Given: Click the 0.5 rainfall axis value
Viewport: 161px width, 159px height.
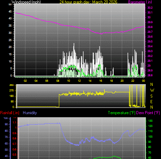Looking at the screenshot, I should pos(14,155).
